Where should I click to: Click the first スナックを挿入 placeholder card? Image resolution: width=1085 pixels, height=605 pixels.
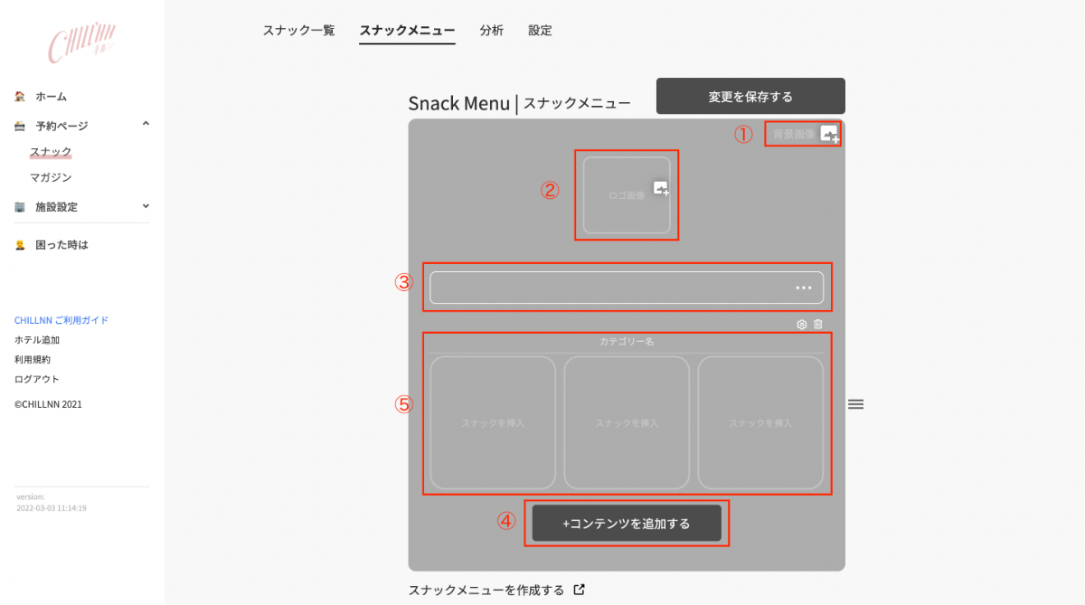(x=493, y=422)
